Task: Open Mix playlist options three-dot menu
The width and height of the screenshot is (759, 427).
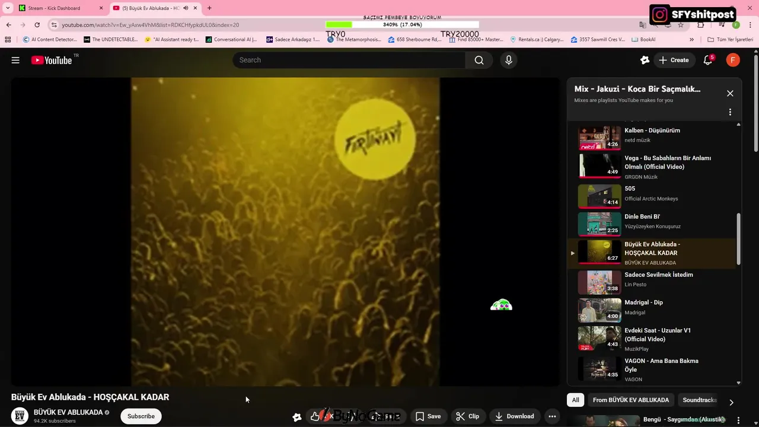Action: click(730, 112)
